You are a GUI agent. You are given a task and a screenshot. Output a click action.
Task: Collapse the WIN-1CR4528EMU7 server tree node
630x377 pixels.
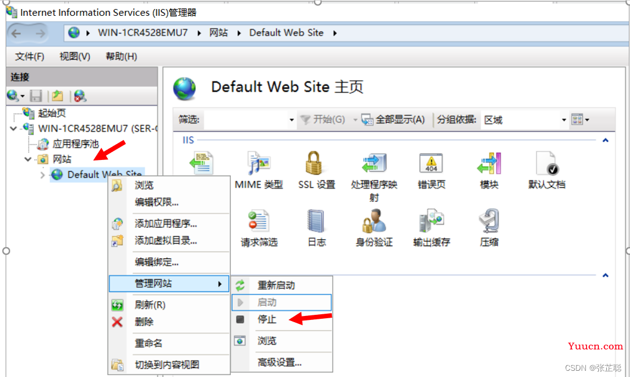[x=13, y=128]
